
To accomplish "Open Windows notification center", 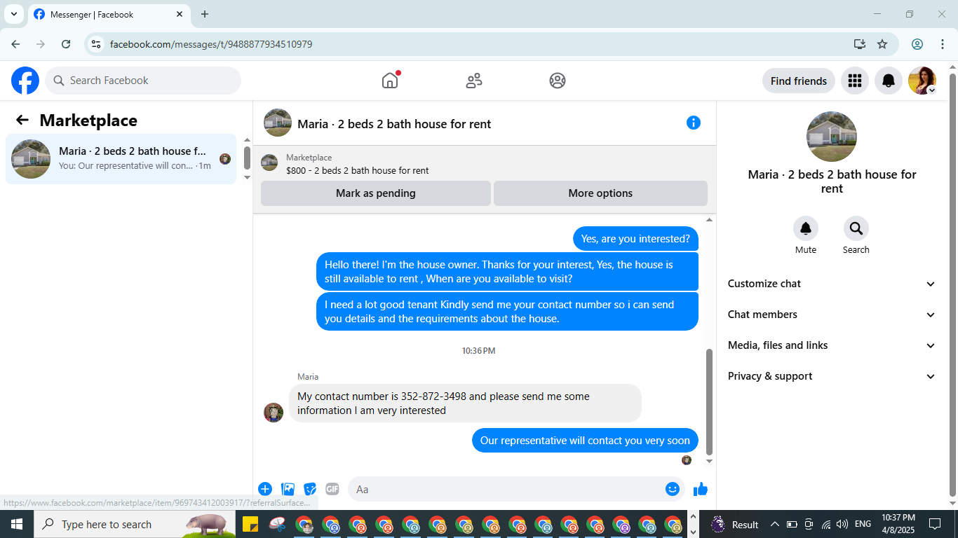I will (935, 524).
